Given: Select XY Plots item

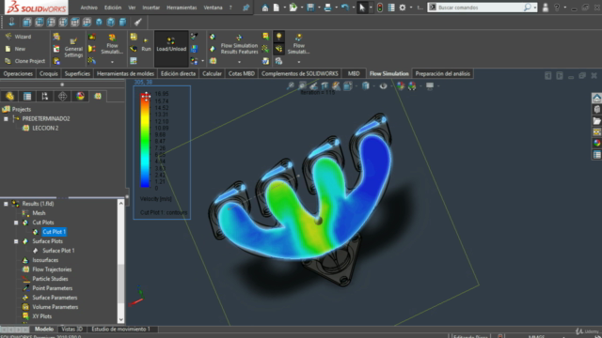Looking at the screenshot, I should click(41, 316).
